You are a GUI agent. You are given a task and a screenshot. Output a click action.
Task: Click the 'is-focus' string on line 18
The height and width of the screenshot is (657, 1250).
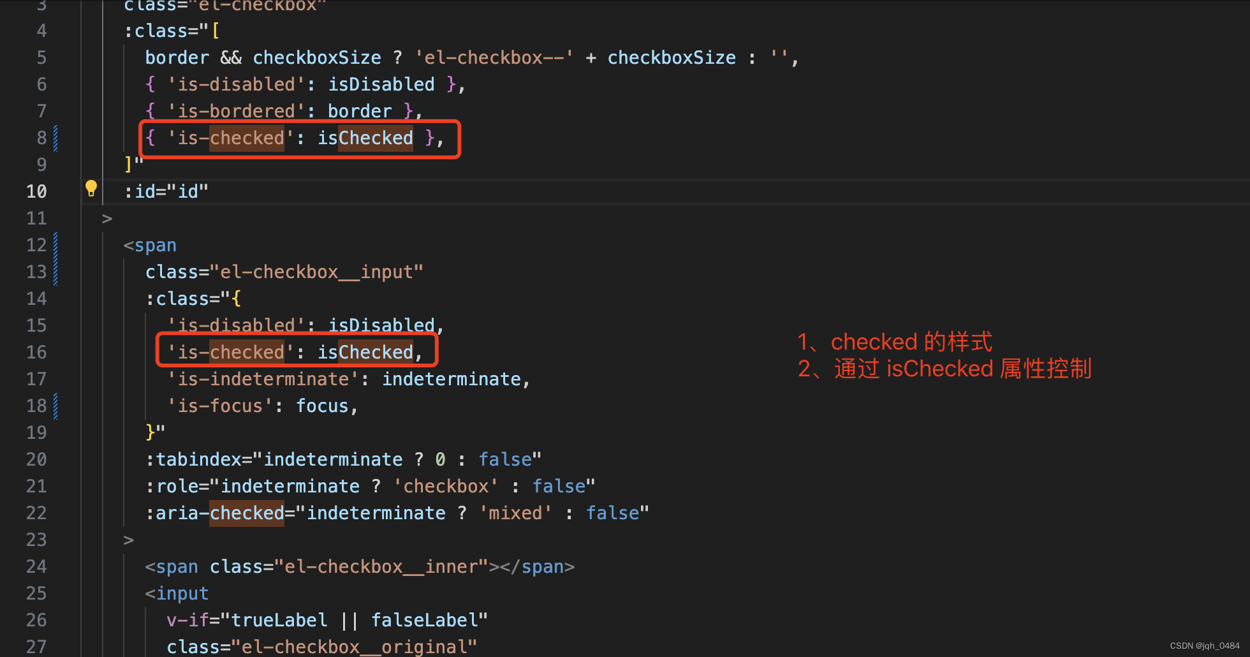point(219,405)
